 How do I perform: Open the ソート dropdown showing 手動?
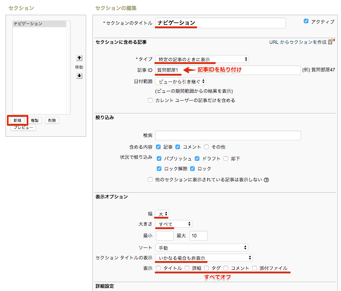tap(202, 247)
